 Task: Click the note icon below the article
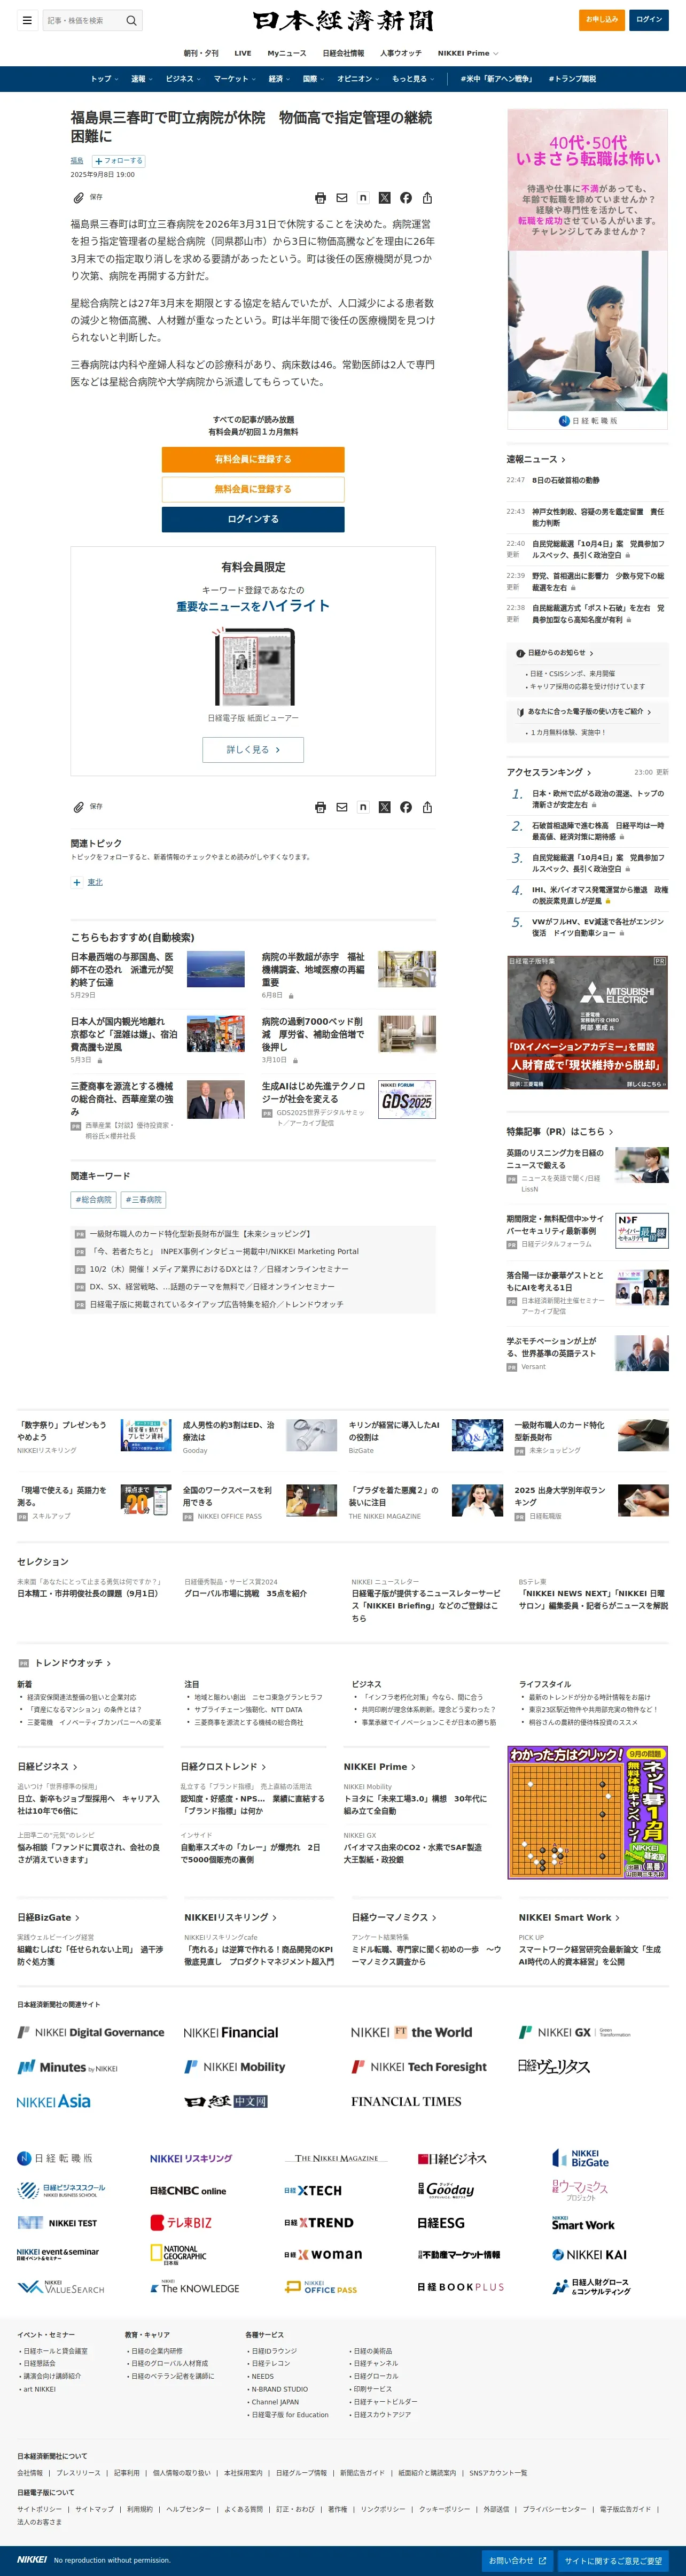[363, 807]
